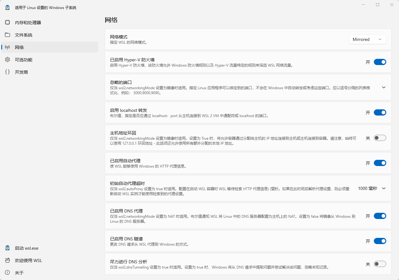Image resolution: width=399 pixels, height=280 pixels.
Task: Click the 欢迎使用 WSL sidebar icon
Action: (7, 260)
